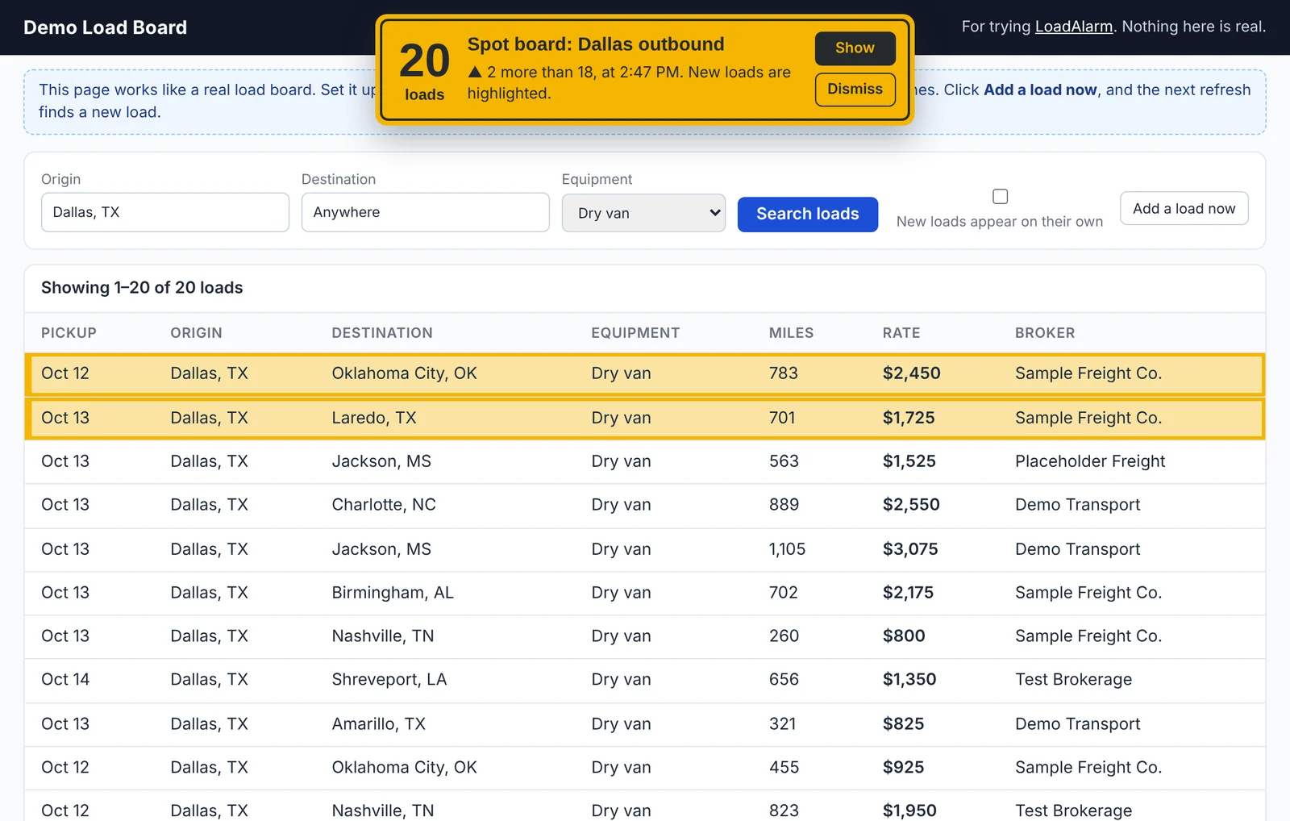
Task: Click the RATE column header
Action: pyautogui.click(x=901, y=333)
